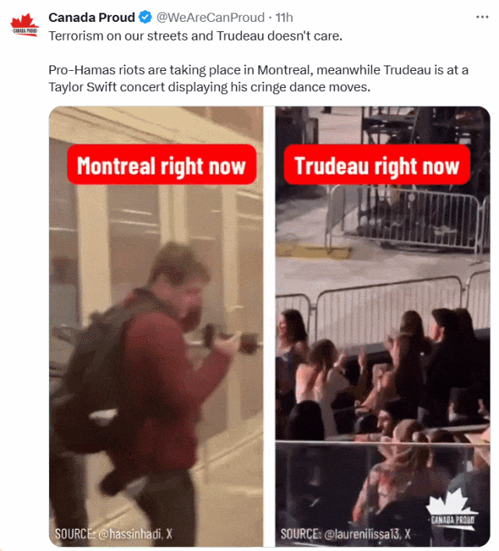This screenshot has width=499, height=551.
Task: Click the SOURCE @hassinhadi caption
Action: coord(113,534)
